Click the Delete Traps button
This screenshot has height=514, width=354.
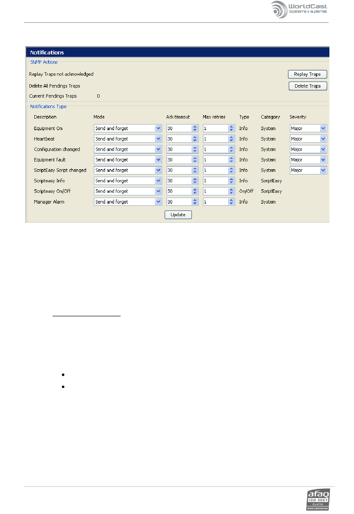click(x=308, y=86)
